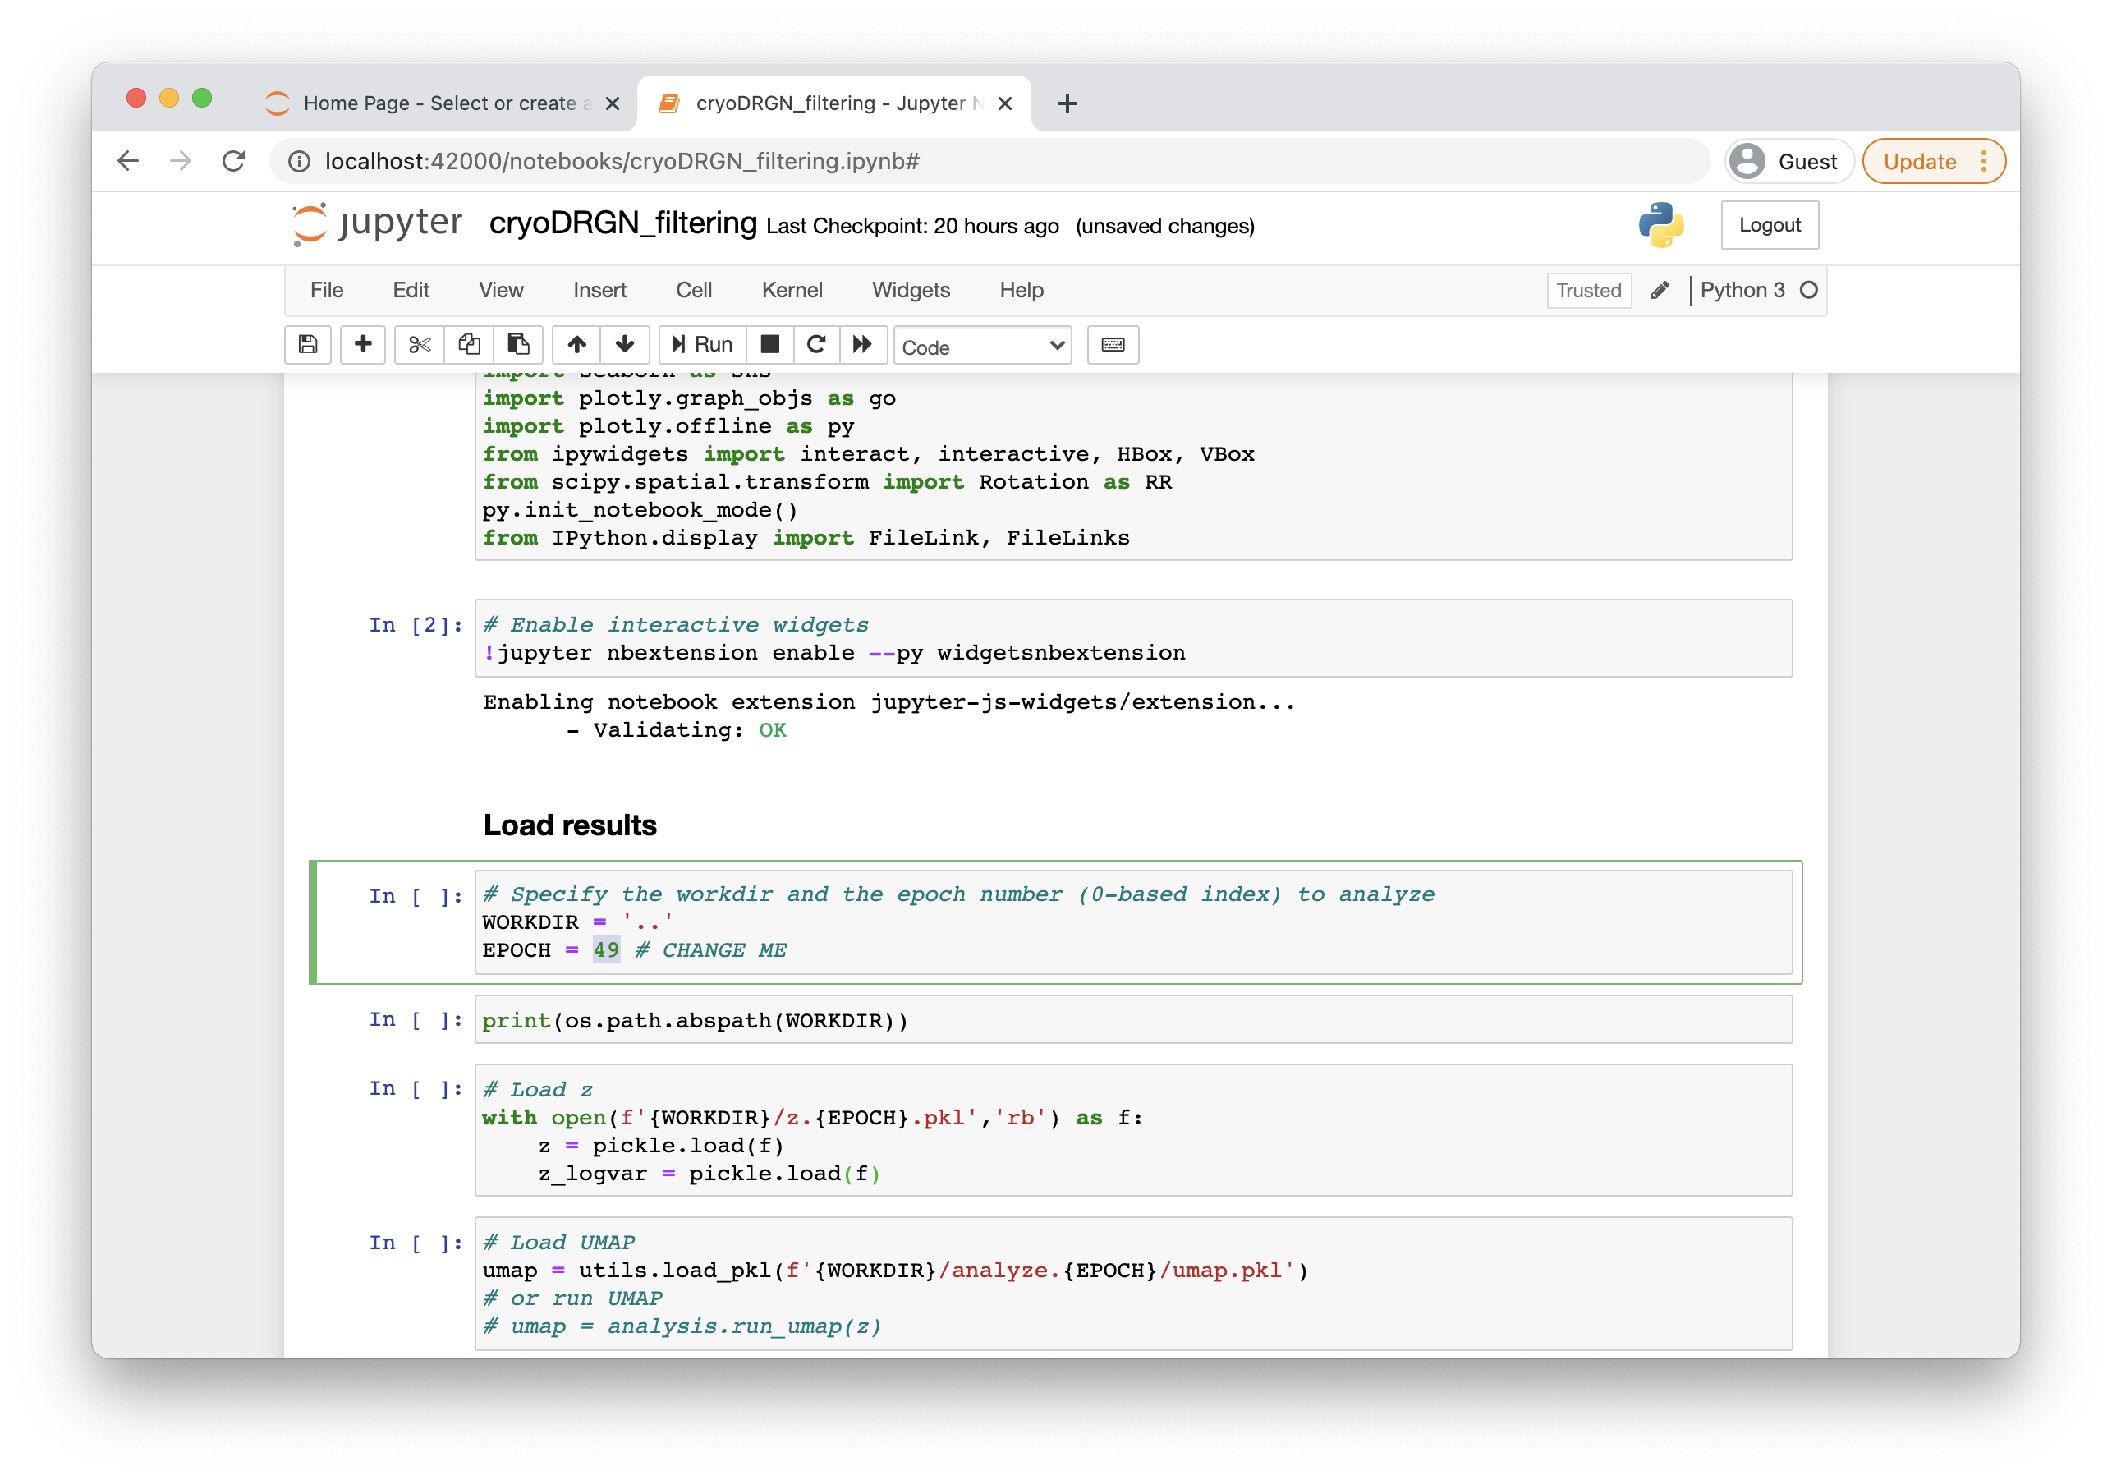Open the Widgets menu
Image resolution: width=2112 pixels, height=1480 pixels.
[911, 291]
